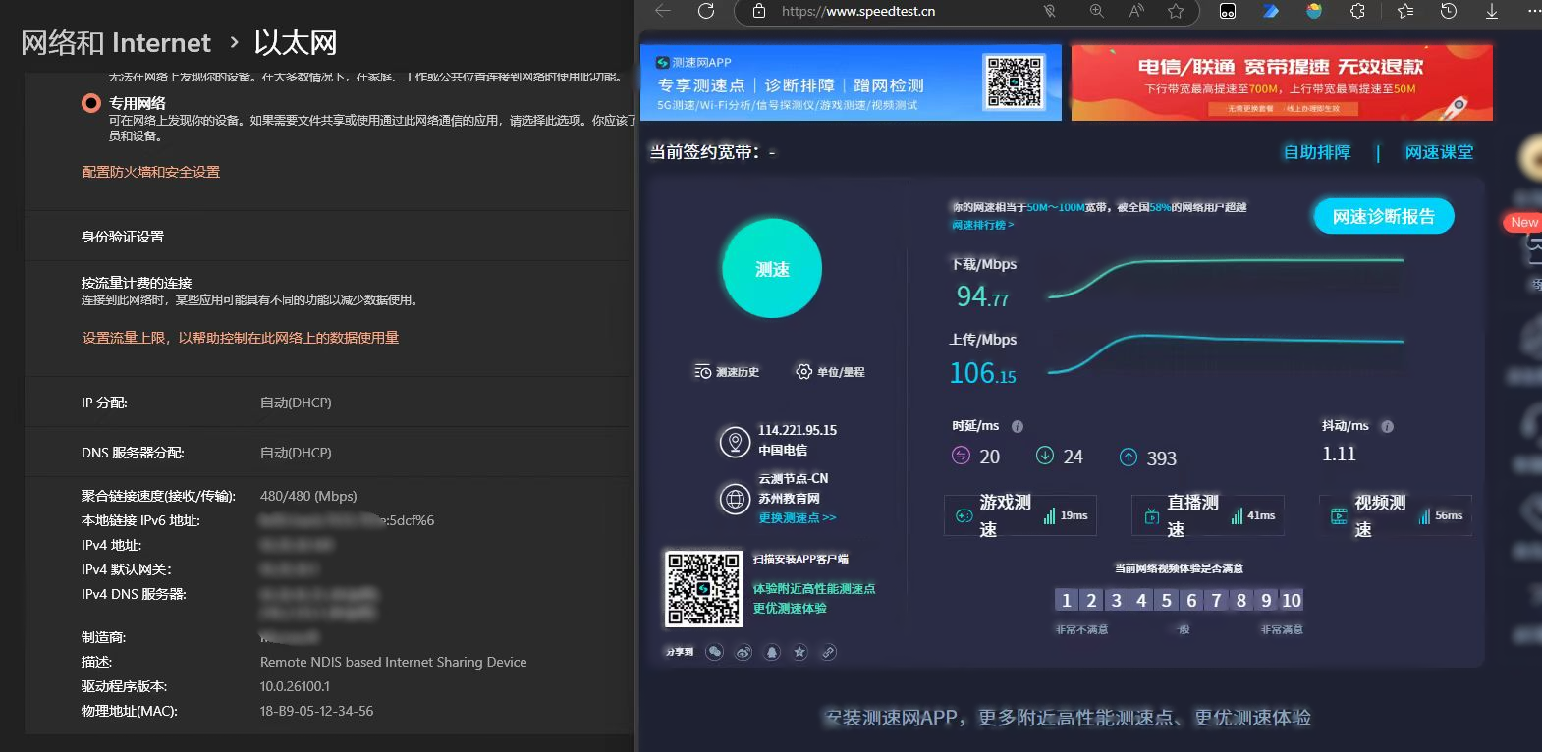This screenshot has width=1542, height=752.
Task: Click info icon beside 时延/ms
Action: click(x=1018, y=426)
